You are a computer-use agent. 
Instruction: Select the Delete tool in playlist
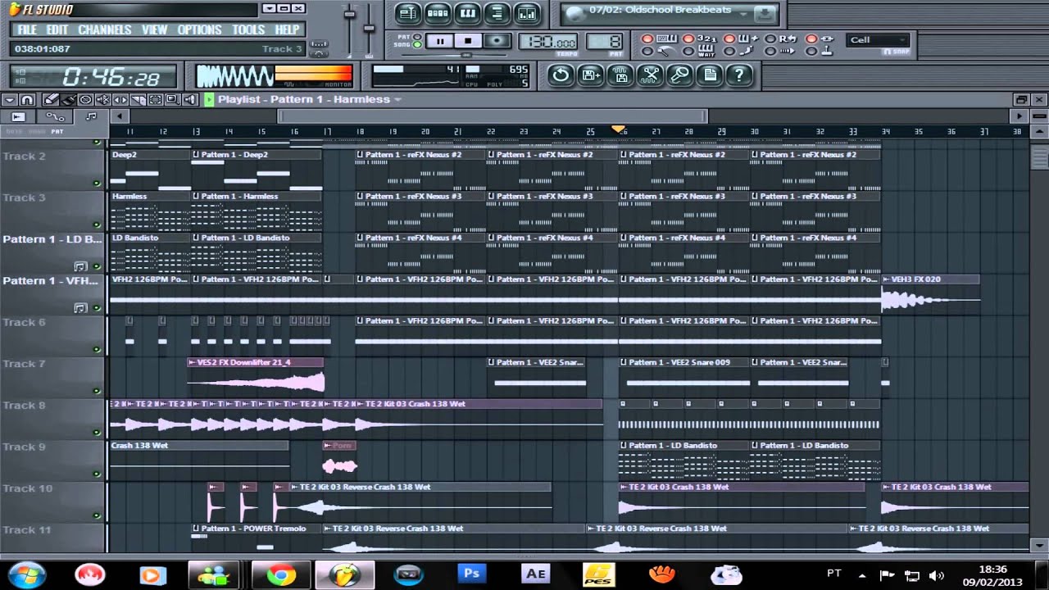coord(85,99)
